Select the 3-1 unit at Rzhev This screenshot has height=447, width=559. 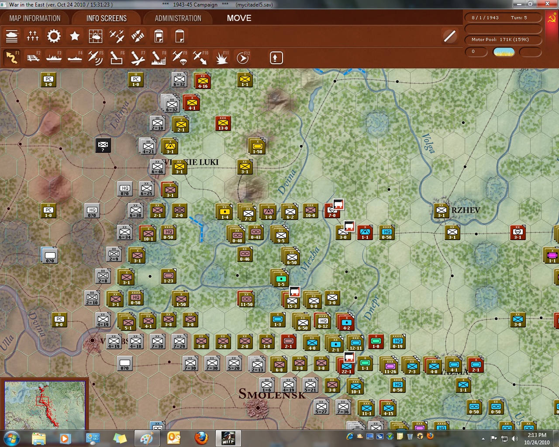pyautogui.click(x=442, y=211)
